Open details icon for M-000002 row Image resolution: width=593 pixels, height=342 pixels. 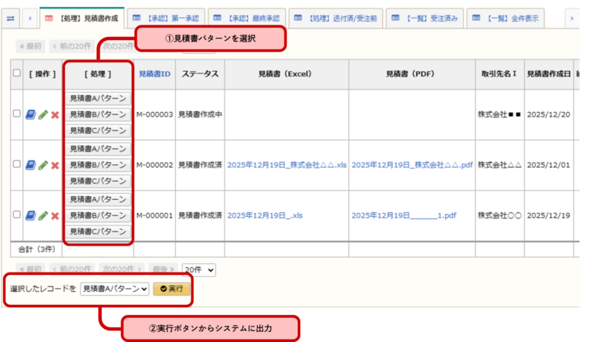30,165
